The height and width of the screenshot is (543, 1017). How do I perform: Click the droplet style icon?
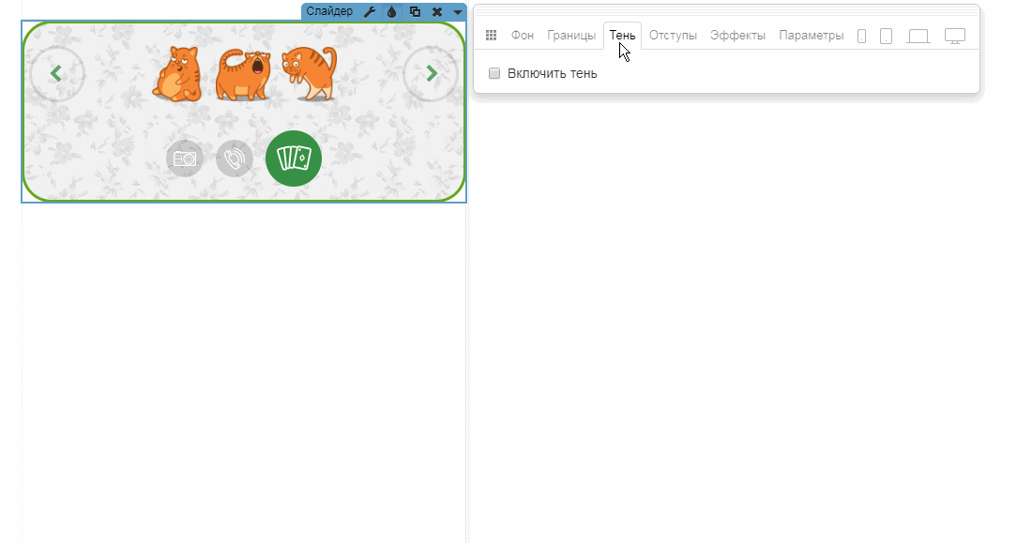[392, 12]
